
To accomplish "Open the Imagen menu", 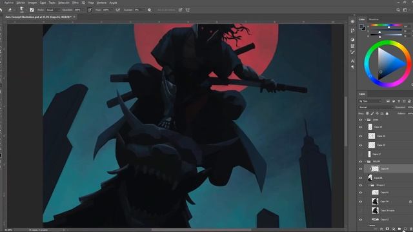I will click(33, 3).
